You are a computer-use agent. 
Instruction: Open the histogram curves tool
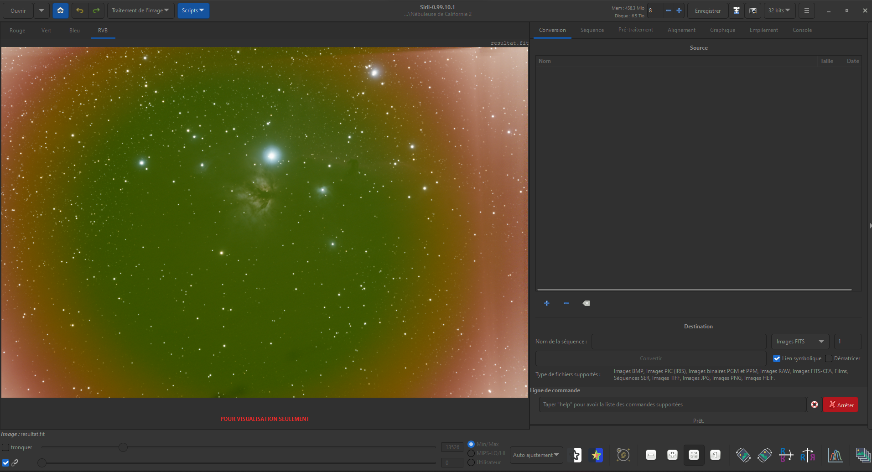pos(835,455)
